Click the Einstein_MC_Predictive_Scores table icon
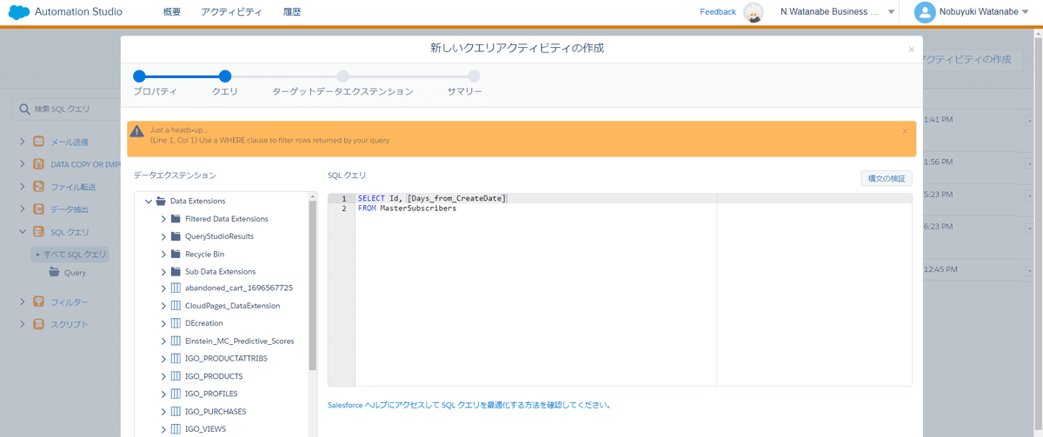The image size is (1043, 437). click(176, 341)
